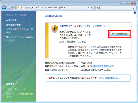The width and height of the screenshot is (138, 103).
Task: Click the 今日: 14:05 last check time
Action: point(86,63)
